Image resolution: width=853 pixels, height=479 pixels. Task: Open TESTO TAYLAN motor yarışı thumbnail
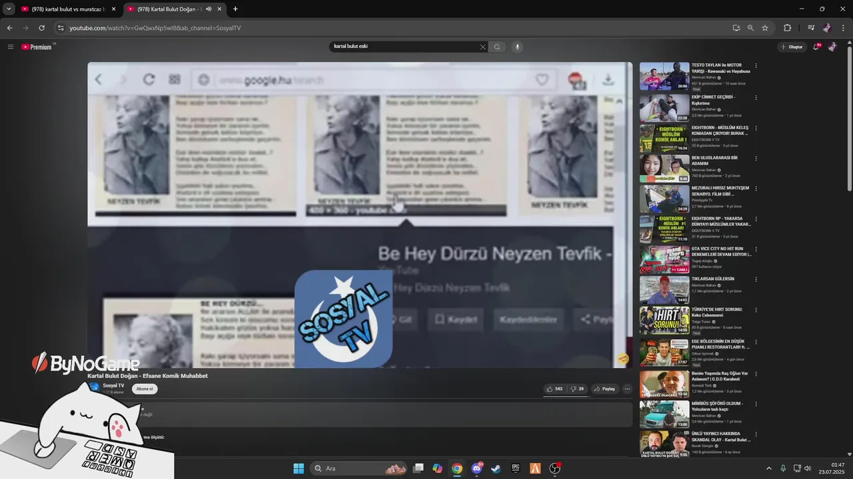664,77
